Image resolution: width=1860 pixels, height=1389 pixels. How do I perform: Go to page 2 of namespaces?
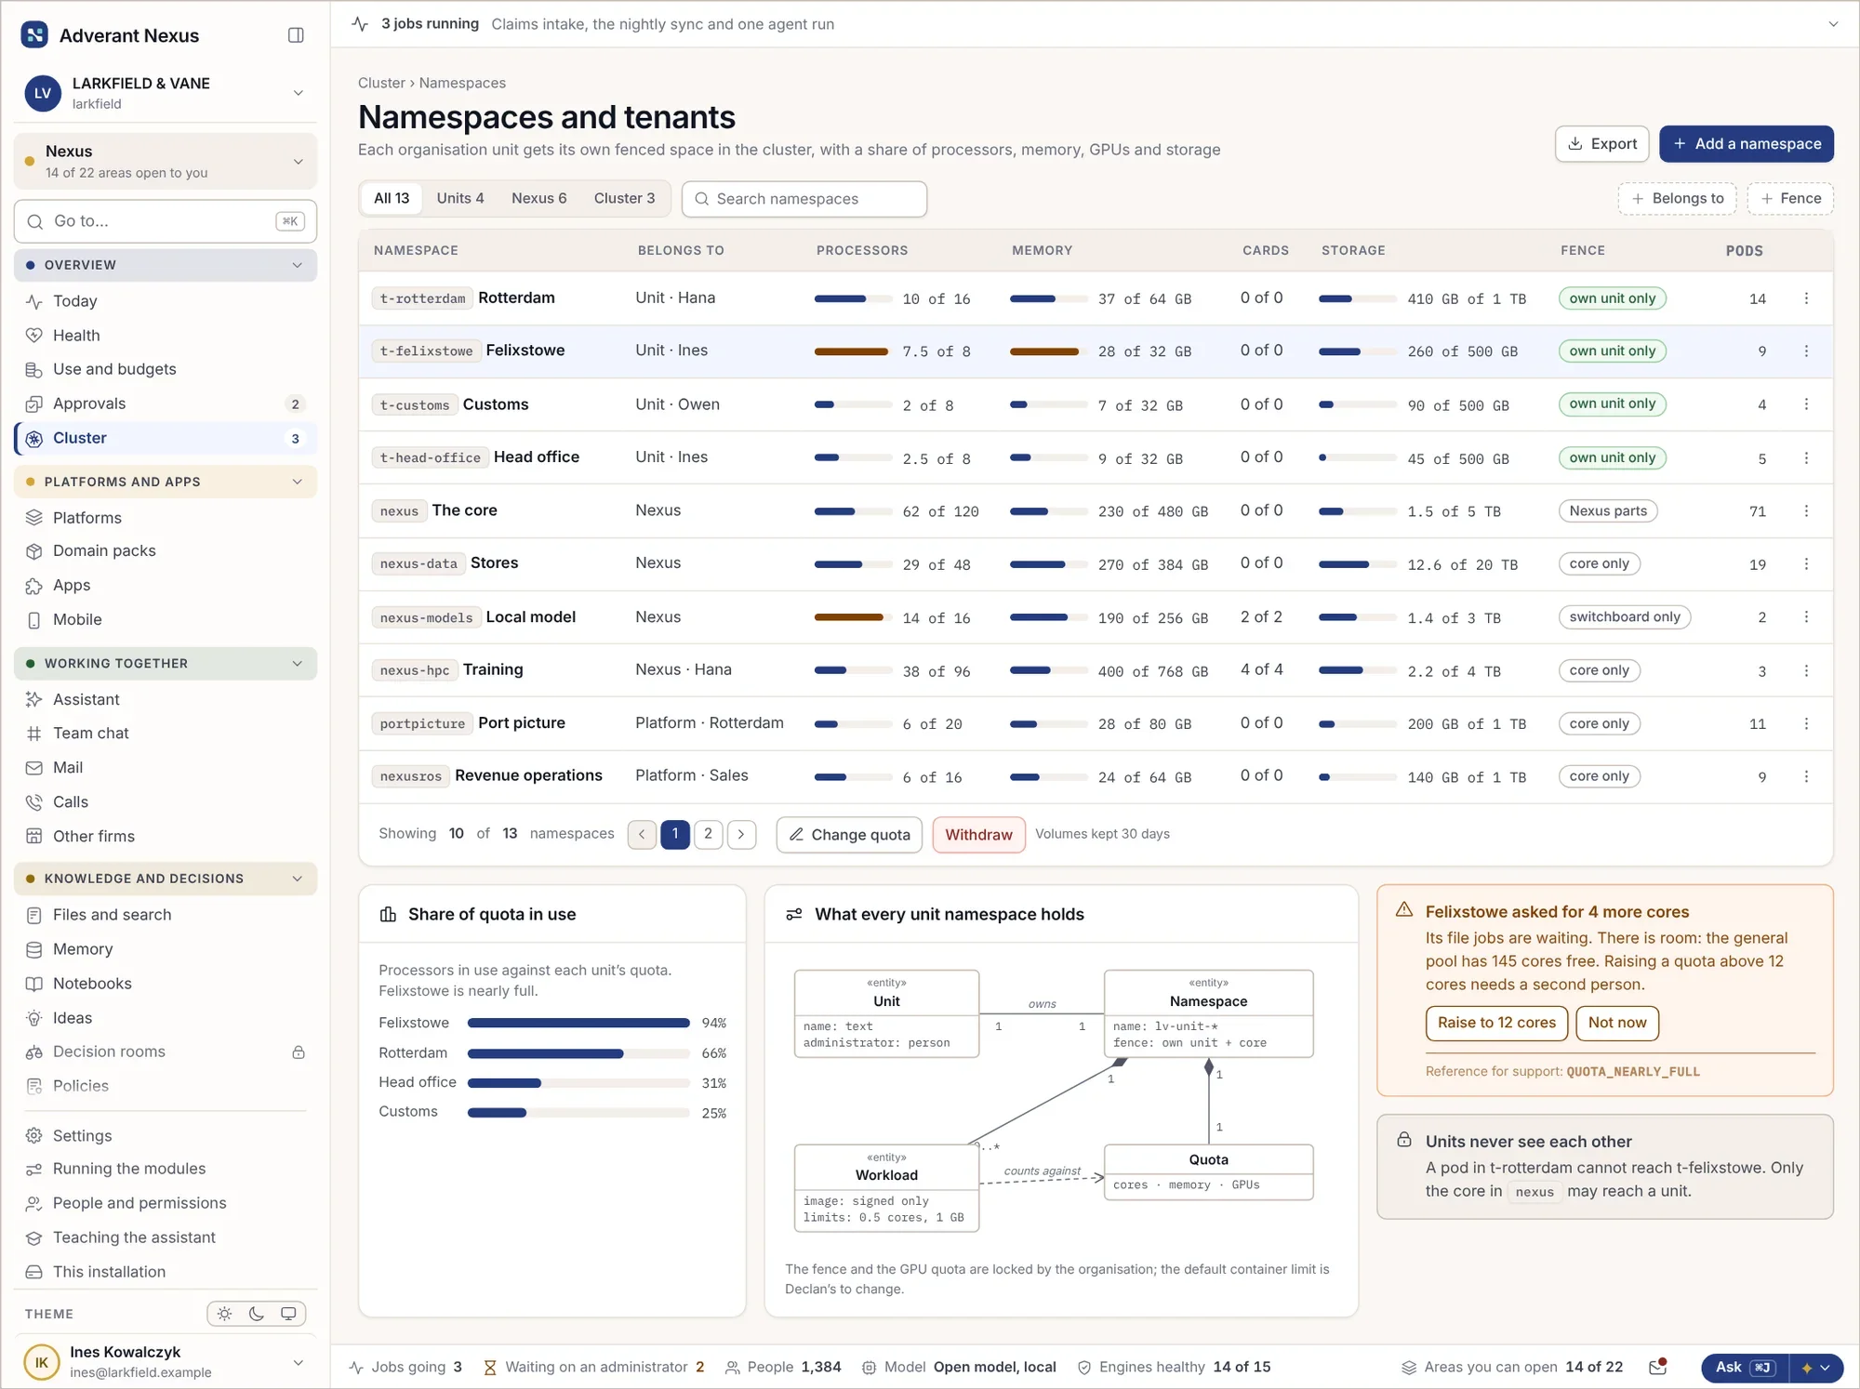[709, 834]
